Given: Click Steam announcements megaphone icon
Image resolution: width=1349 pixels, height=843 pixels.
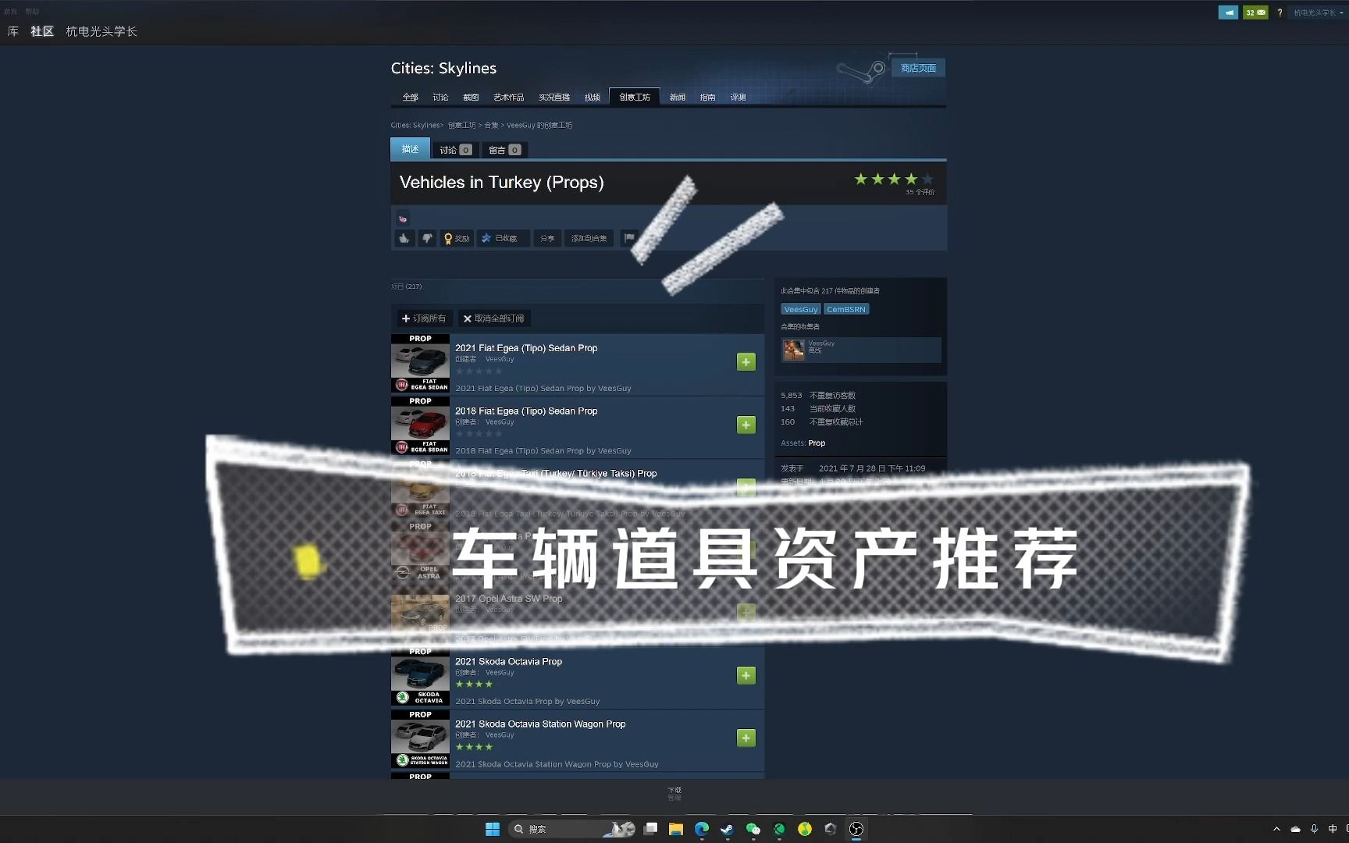Looking at the screenshot, I should [x=1228, y=12].
